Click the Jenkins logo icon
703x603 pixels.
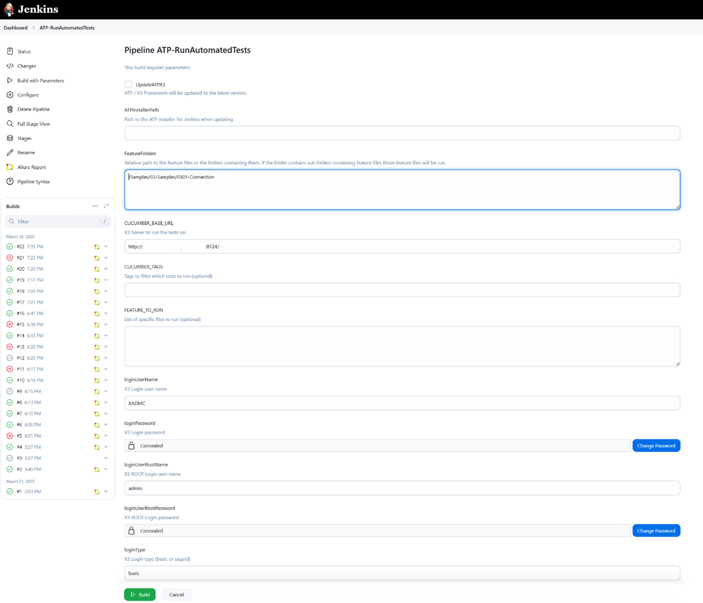coord(9,9)
